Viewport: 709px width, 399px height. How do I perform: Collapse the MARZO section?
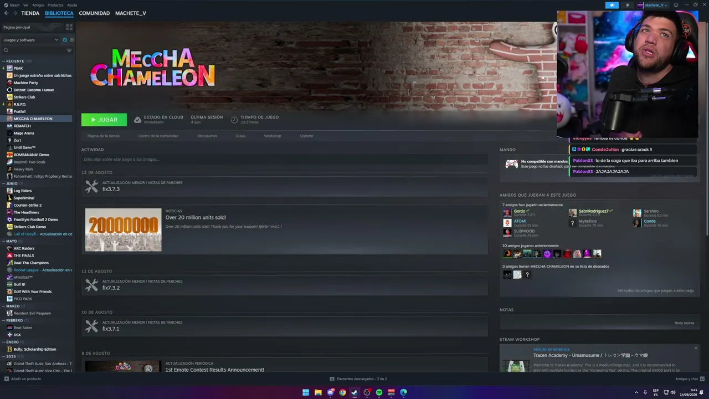click(3, 306)
